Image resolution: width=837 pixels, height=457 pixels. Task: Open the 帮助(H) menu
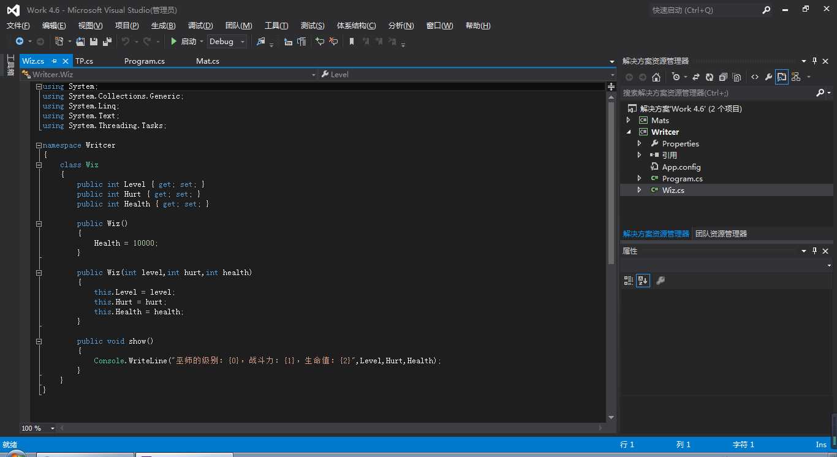pos(478,26)
